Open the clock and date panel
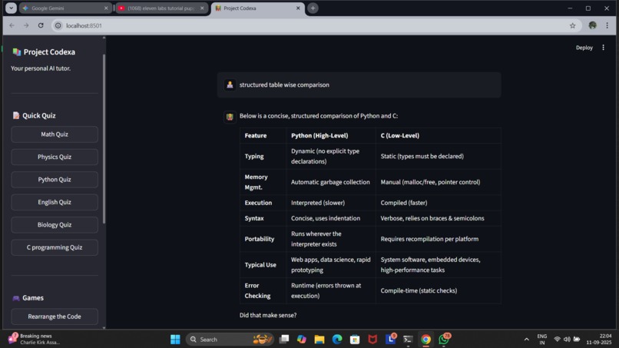Screen dimensions: 619x348 point(599,339)
